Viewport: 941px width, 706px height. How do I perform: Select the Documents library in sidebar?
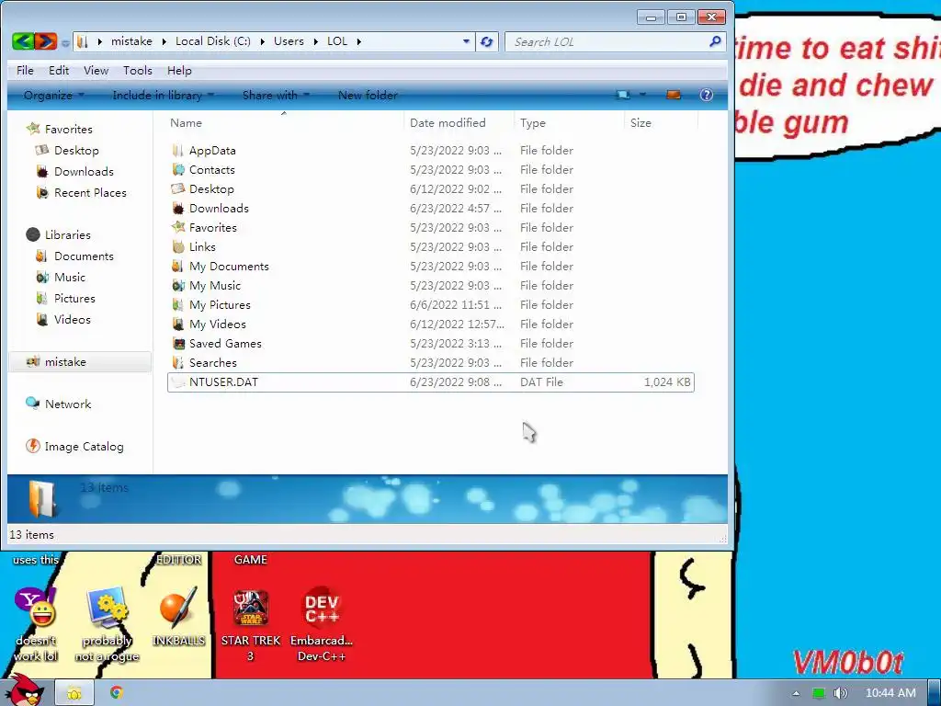(74, 256)
